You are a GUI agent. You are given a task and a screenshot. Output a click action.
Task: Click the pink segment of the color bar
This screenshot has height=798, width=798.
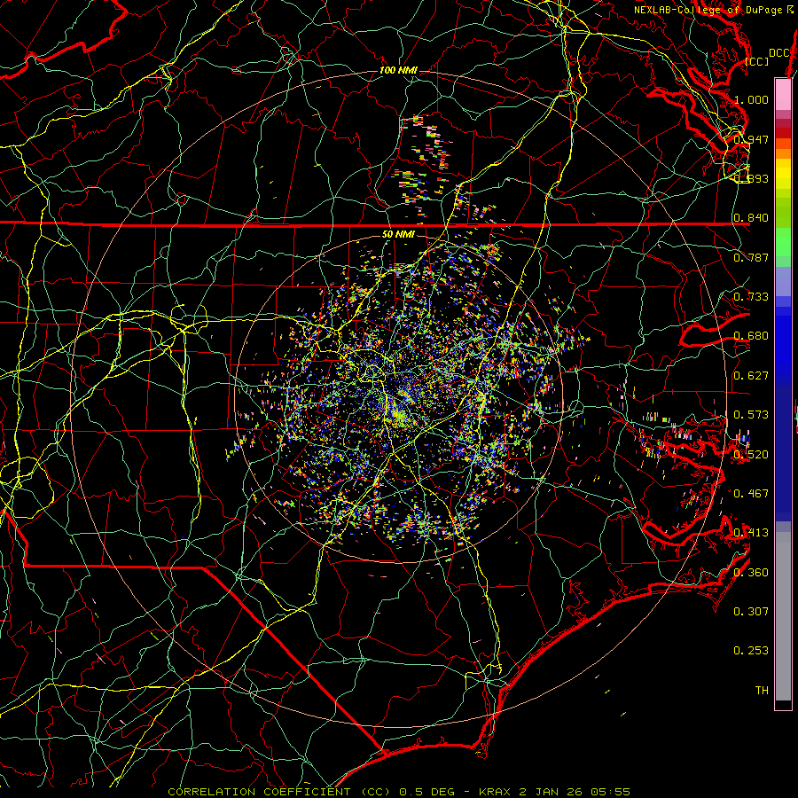(783, 94)
